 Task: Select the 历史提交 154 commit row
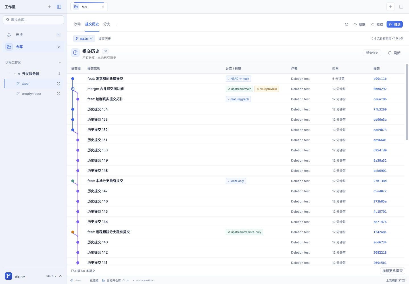pos(236,109)
